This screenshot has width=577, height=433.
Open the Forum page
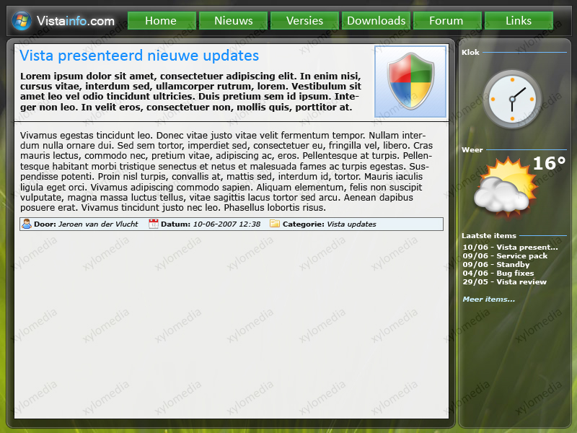[447, 21]
